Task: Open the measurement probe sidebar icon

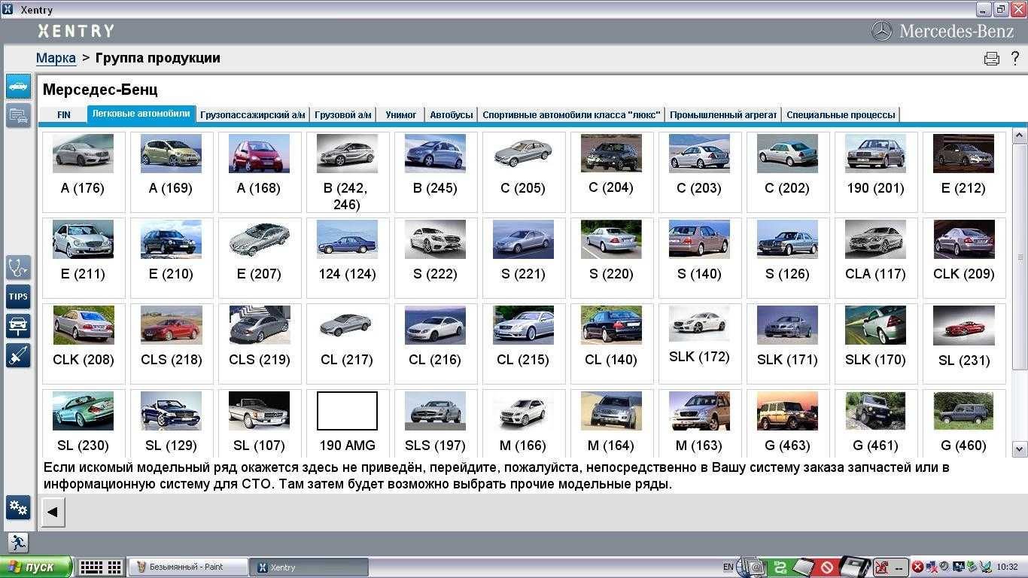Action: (x=18, y=355)
